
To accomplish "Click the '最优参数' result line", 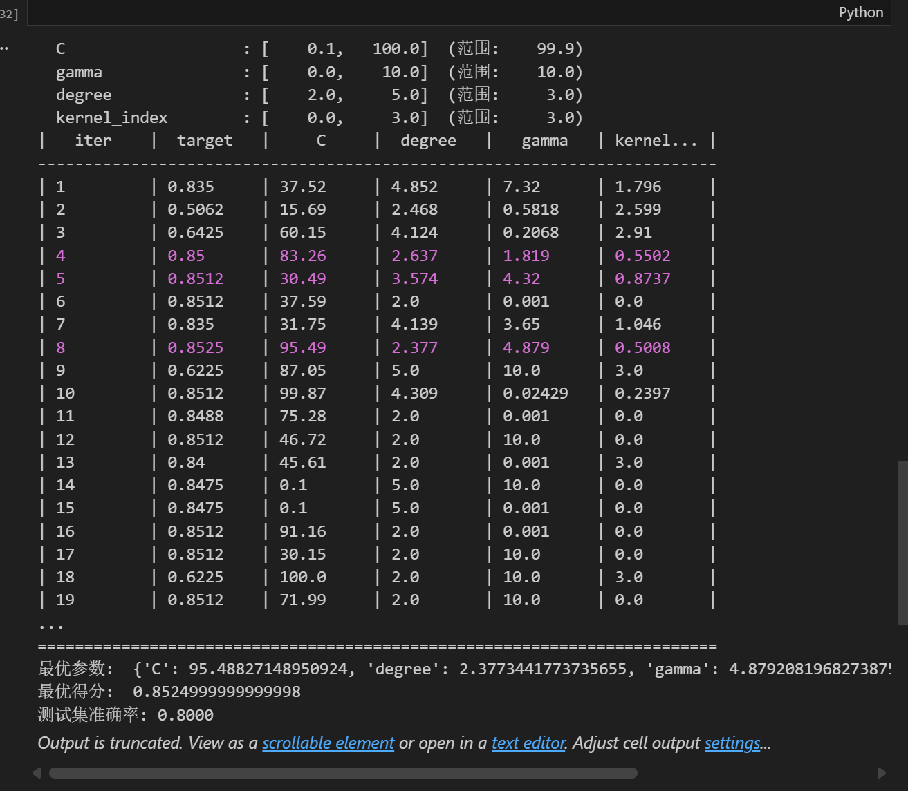I will point(464,669).
